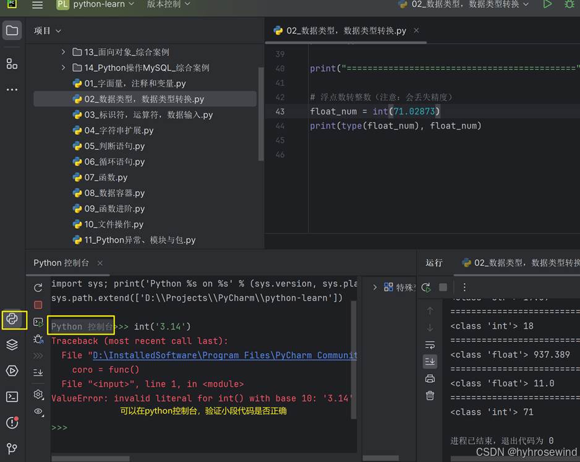This screenshot has width=580, height=462.
Task: Stop process in Run panel
Action: tap(443, 287)
